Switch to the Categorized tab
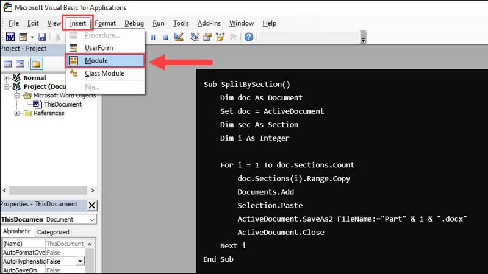 [x=53, y=232]
